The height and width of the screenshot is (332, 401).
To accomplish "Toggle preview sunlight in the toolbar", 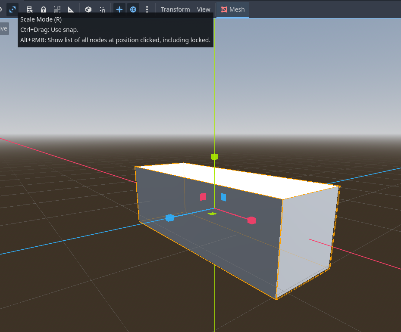I will 119,9.
